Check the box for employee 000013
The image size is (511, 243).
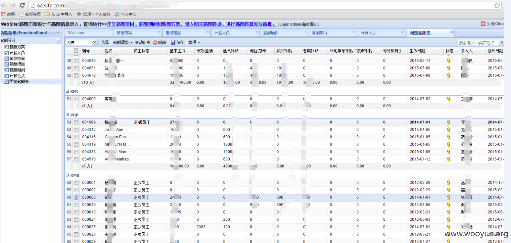pos(76,212)
